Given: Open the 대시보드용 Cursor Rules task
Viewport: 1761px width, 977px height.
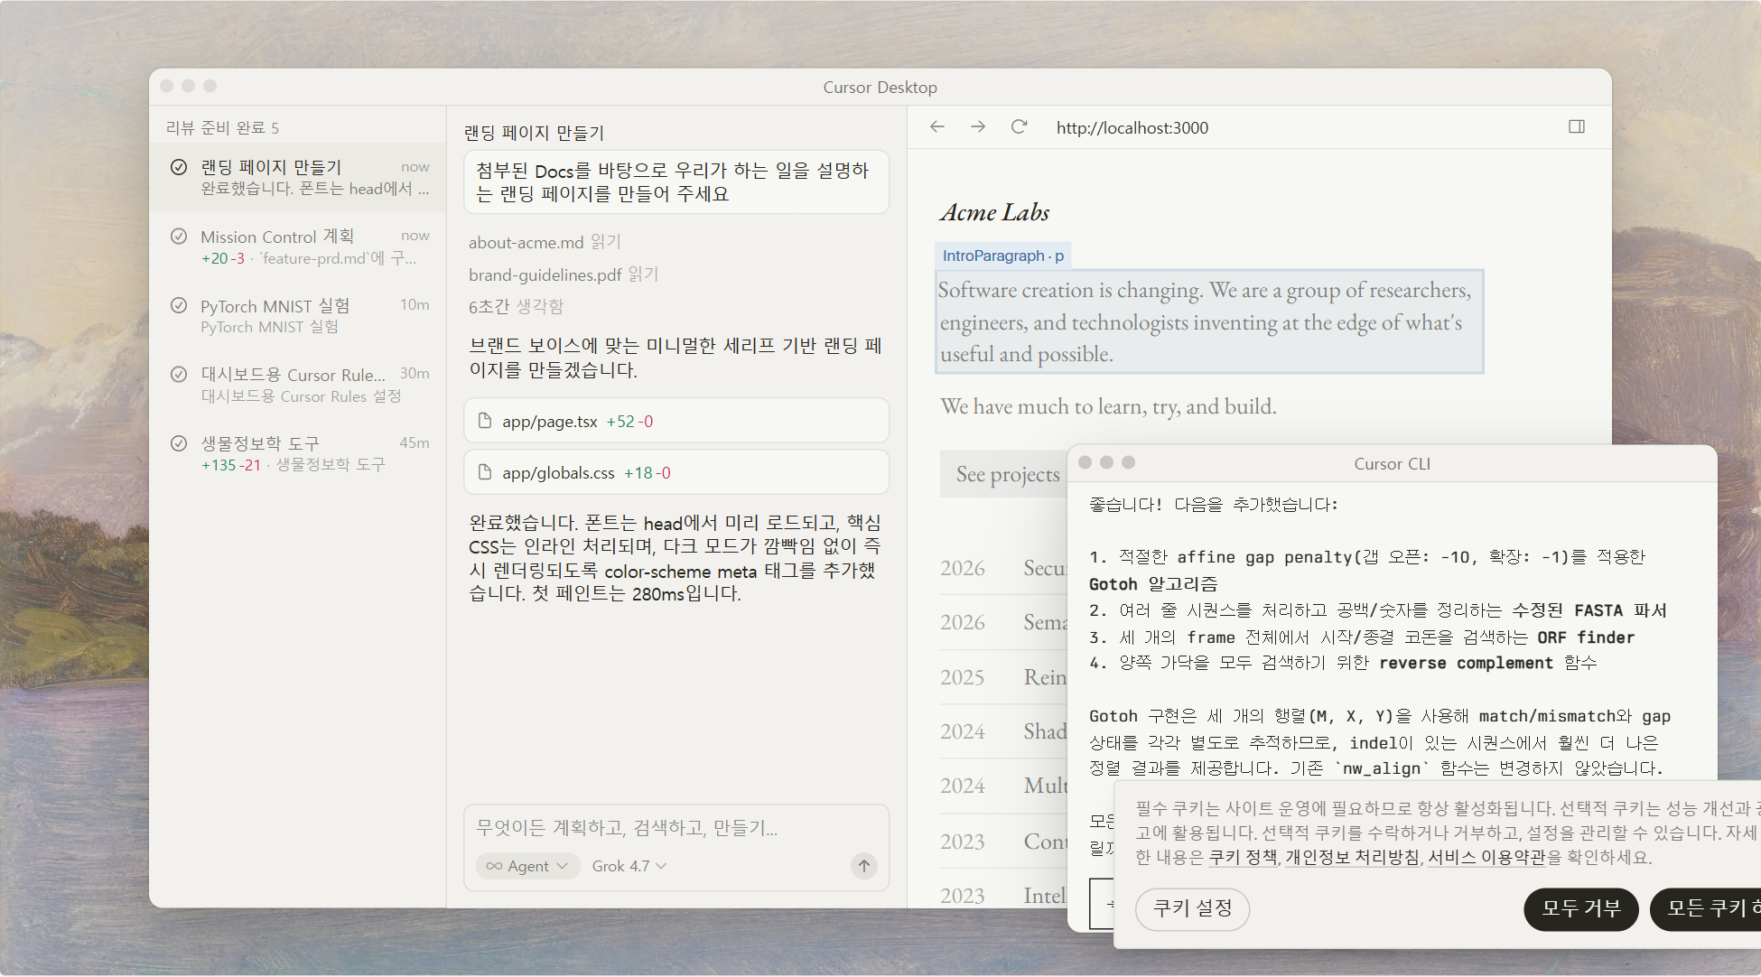Looking at the screenshot, I should click(298, 385).
